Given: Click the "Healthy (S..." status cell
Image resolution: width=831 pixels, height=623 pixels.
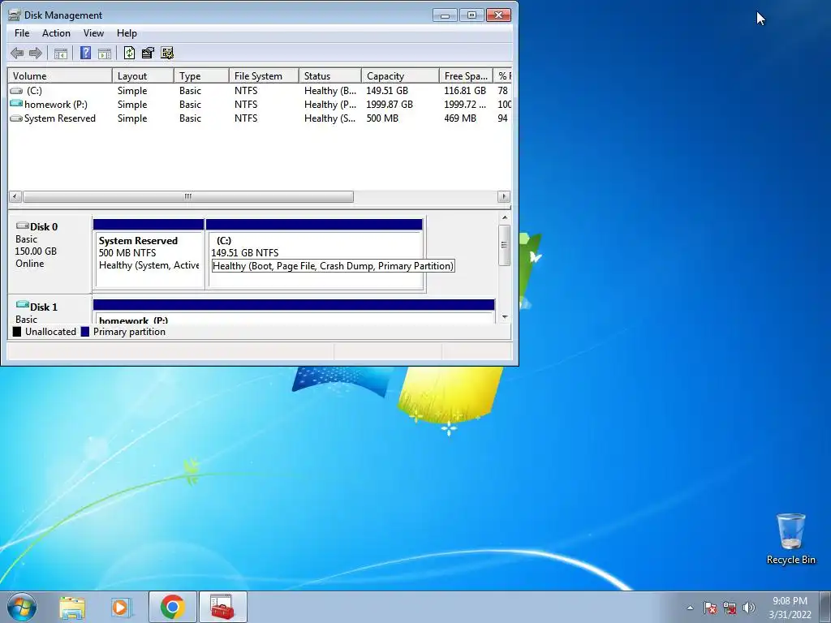Looking at the screenshot, I should [329, 118].
